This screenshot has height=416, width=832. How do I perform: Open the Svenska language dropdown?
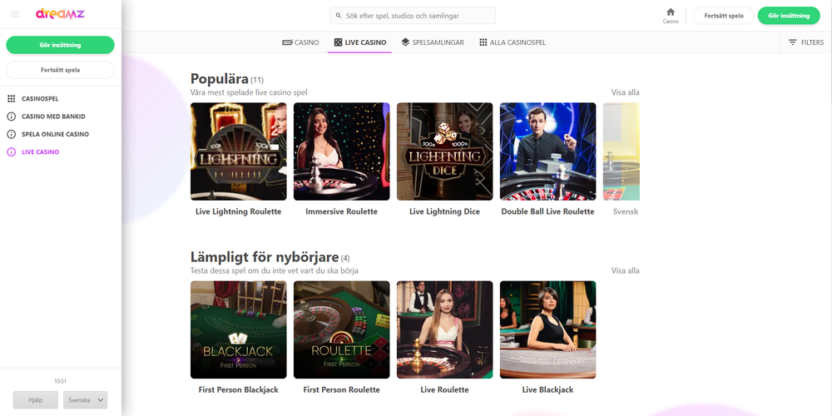[x=85, y=400]
